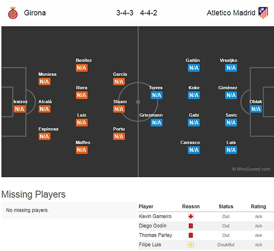Click Filipe Luis's yellow cross doubtful icon
Screen dimensions: 274x251
coord(191,245)
